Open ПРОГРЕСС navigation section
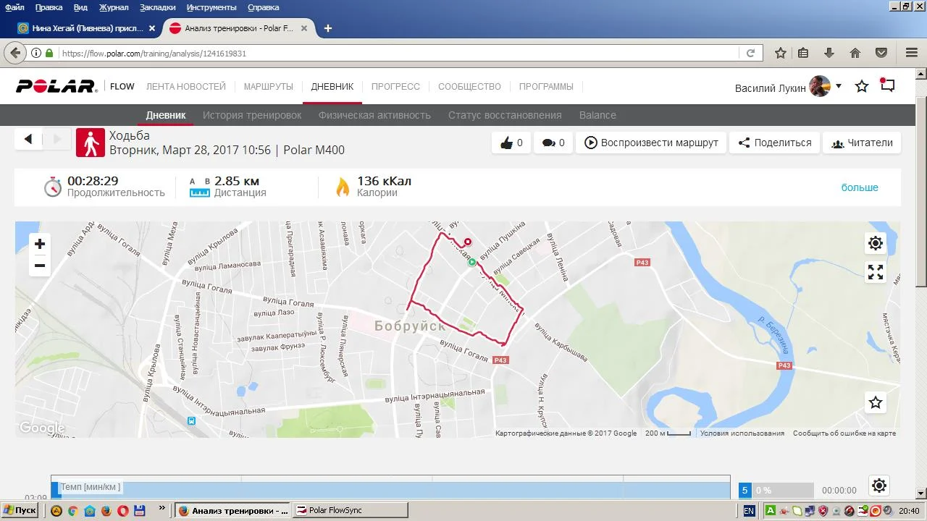Screen dimensions: 927x521 395,87
